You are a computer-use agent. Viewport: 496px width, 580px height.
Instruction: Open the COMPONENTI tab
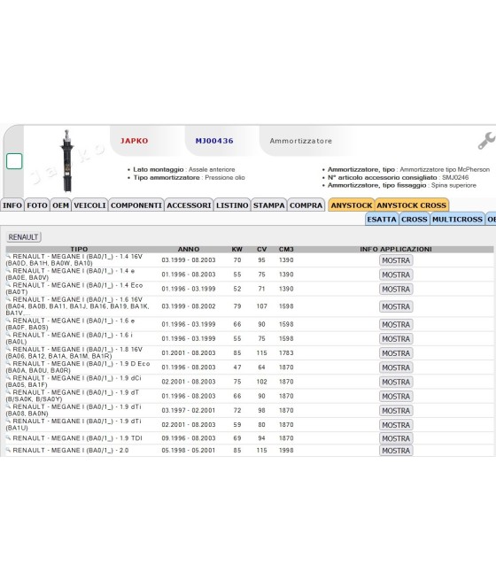[136, 205]
